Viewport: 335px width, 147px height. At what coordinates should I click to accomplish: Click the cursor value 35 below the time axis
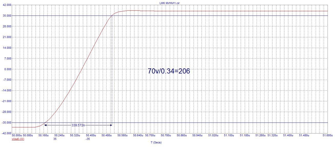coord(55,139)
